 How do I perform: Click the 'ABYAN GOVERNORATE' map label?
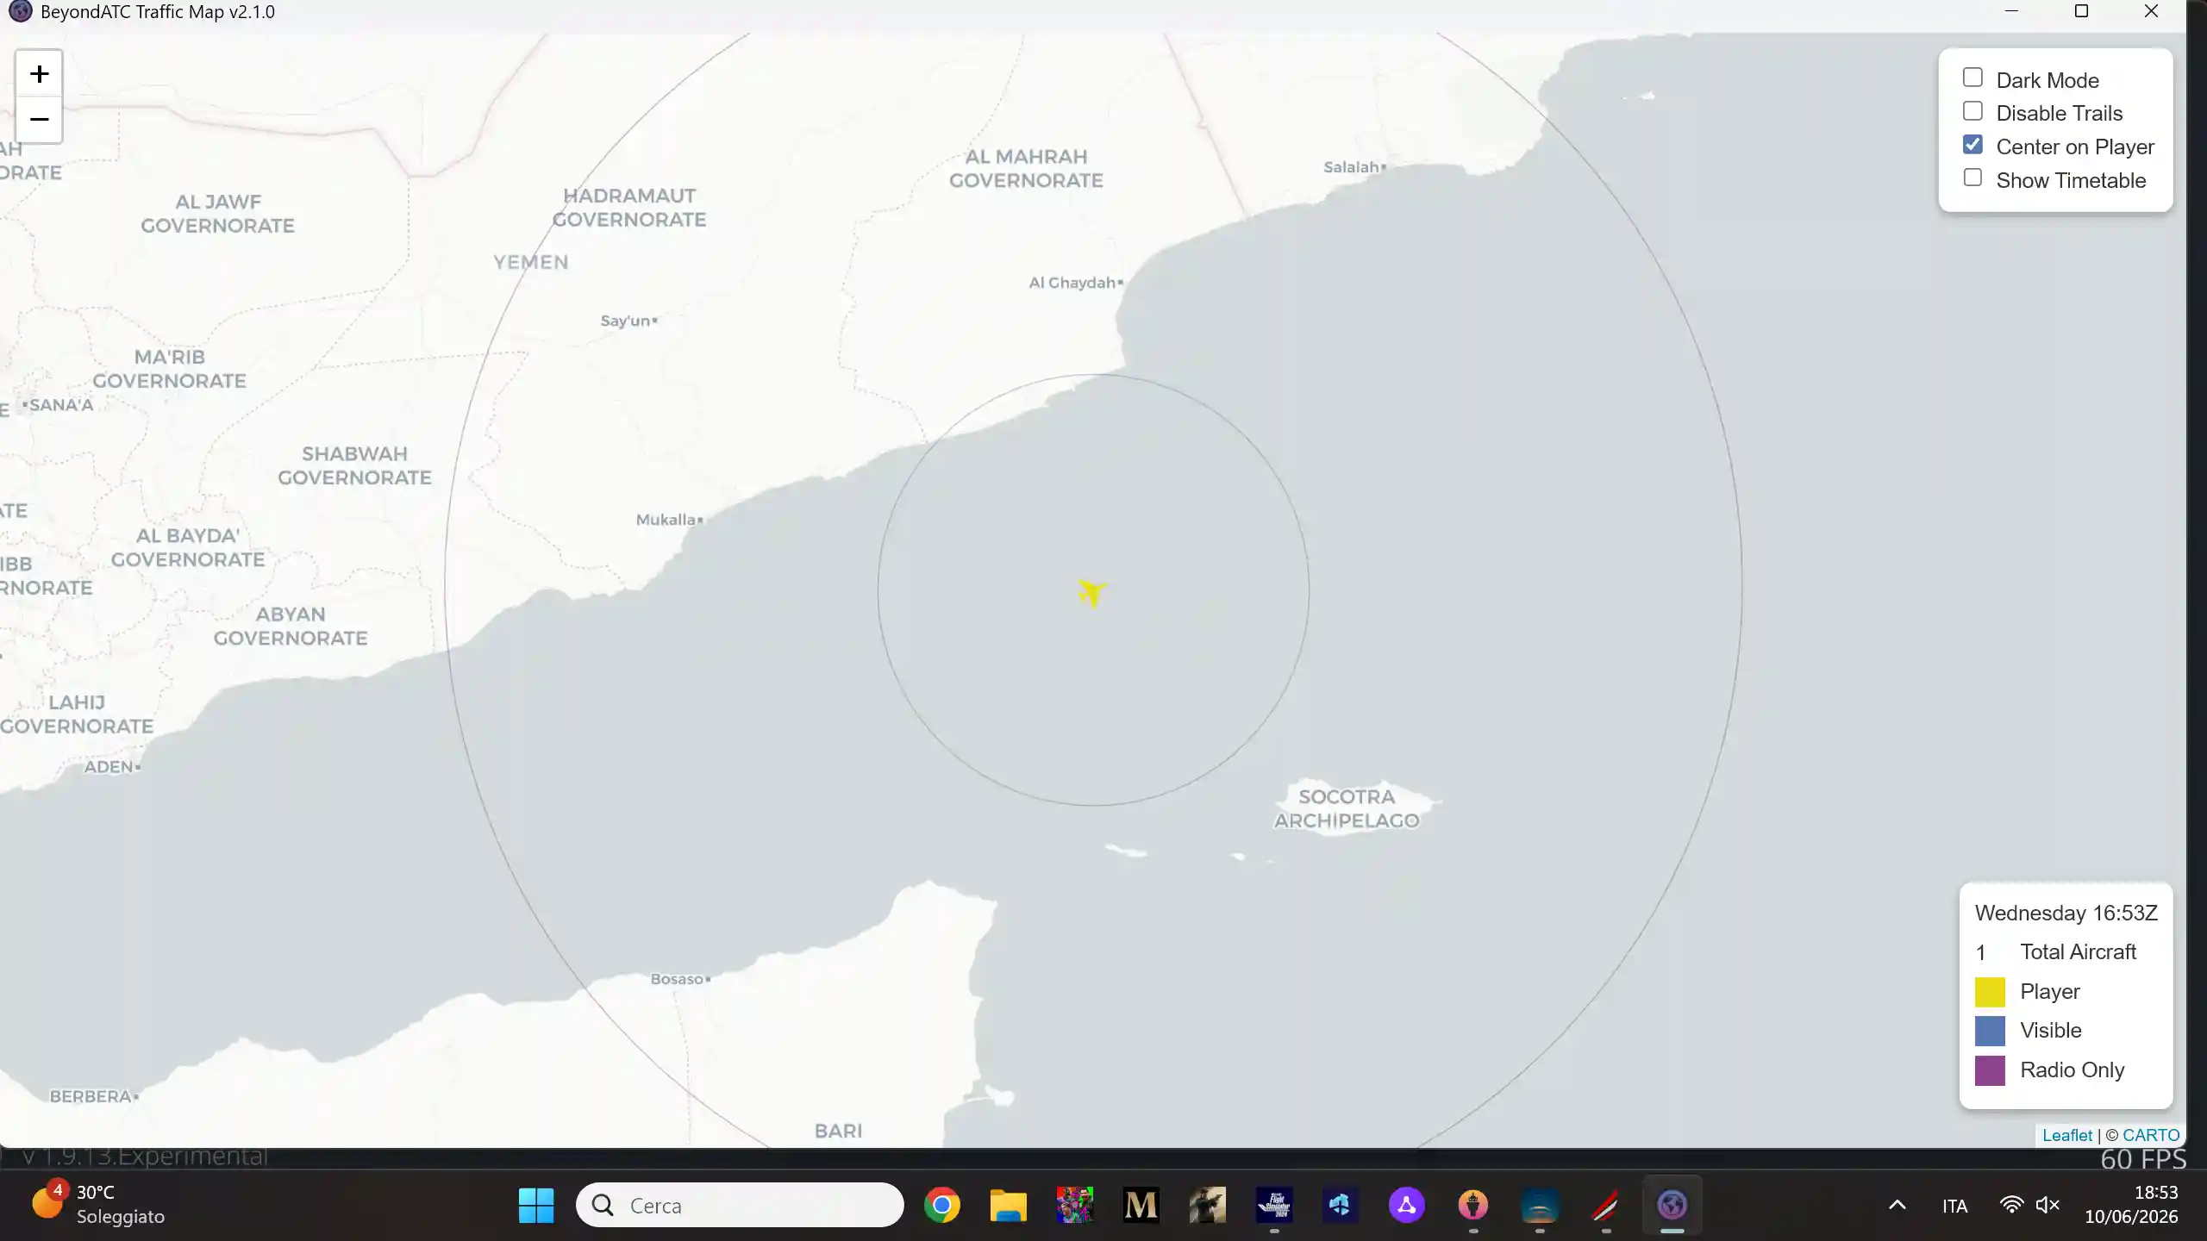tap(291, 626)
